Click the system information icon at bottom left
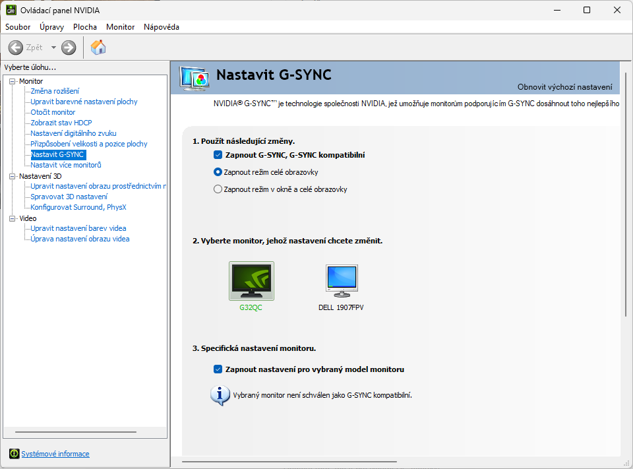This screenshot has width=633, height=469. click(x=14, y=454)
